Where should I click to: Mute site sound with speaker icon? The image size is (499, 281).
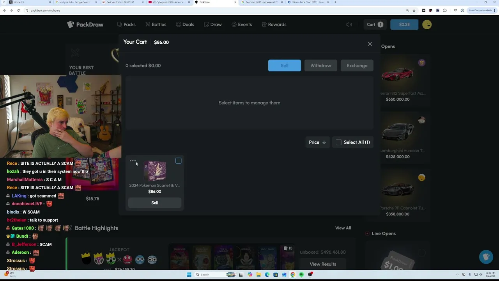(x=349, y=25)
